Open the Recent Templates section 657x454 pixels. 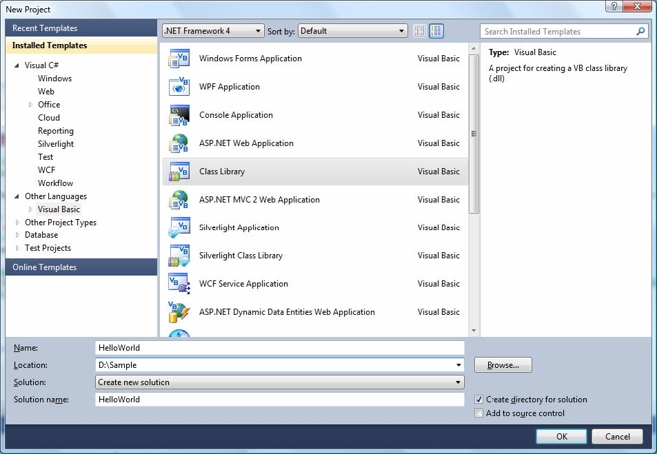(81, 28)
